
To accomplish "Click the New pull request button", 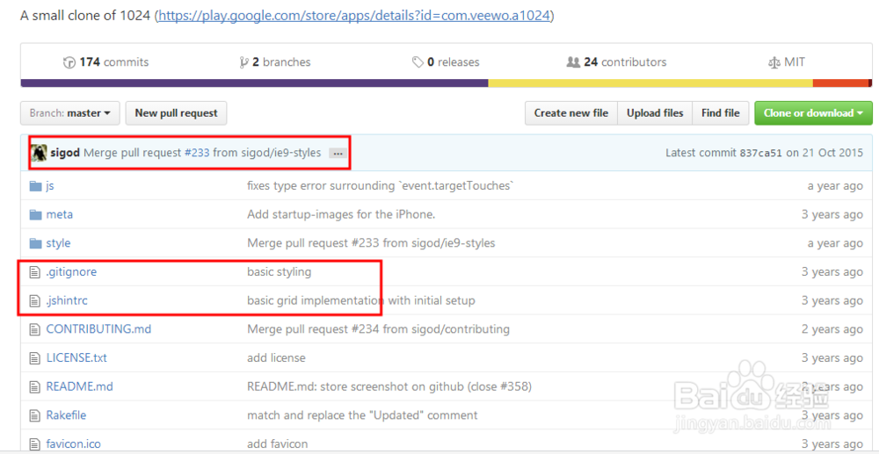I will point(176,113).
